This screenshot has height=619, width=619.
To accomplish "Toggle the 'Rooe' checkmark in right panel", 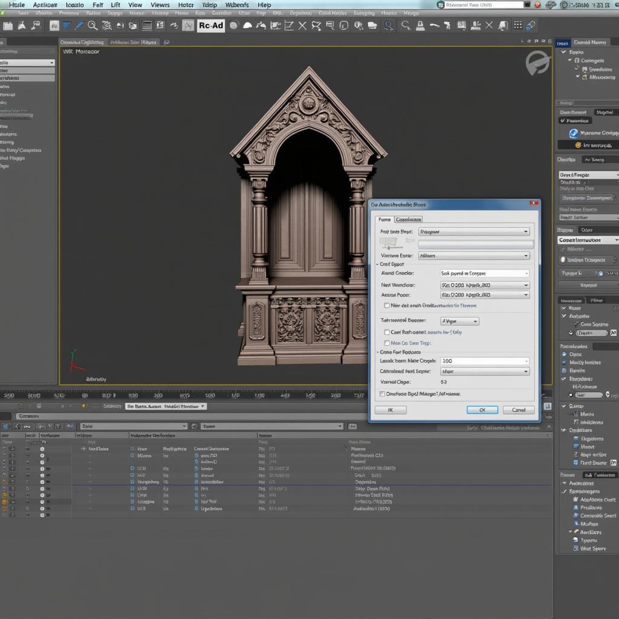I will pos(564,308).
